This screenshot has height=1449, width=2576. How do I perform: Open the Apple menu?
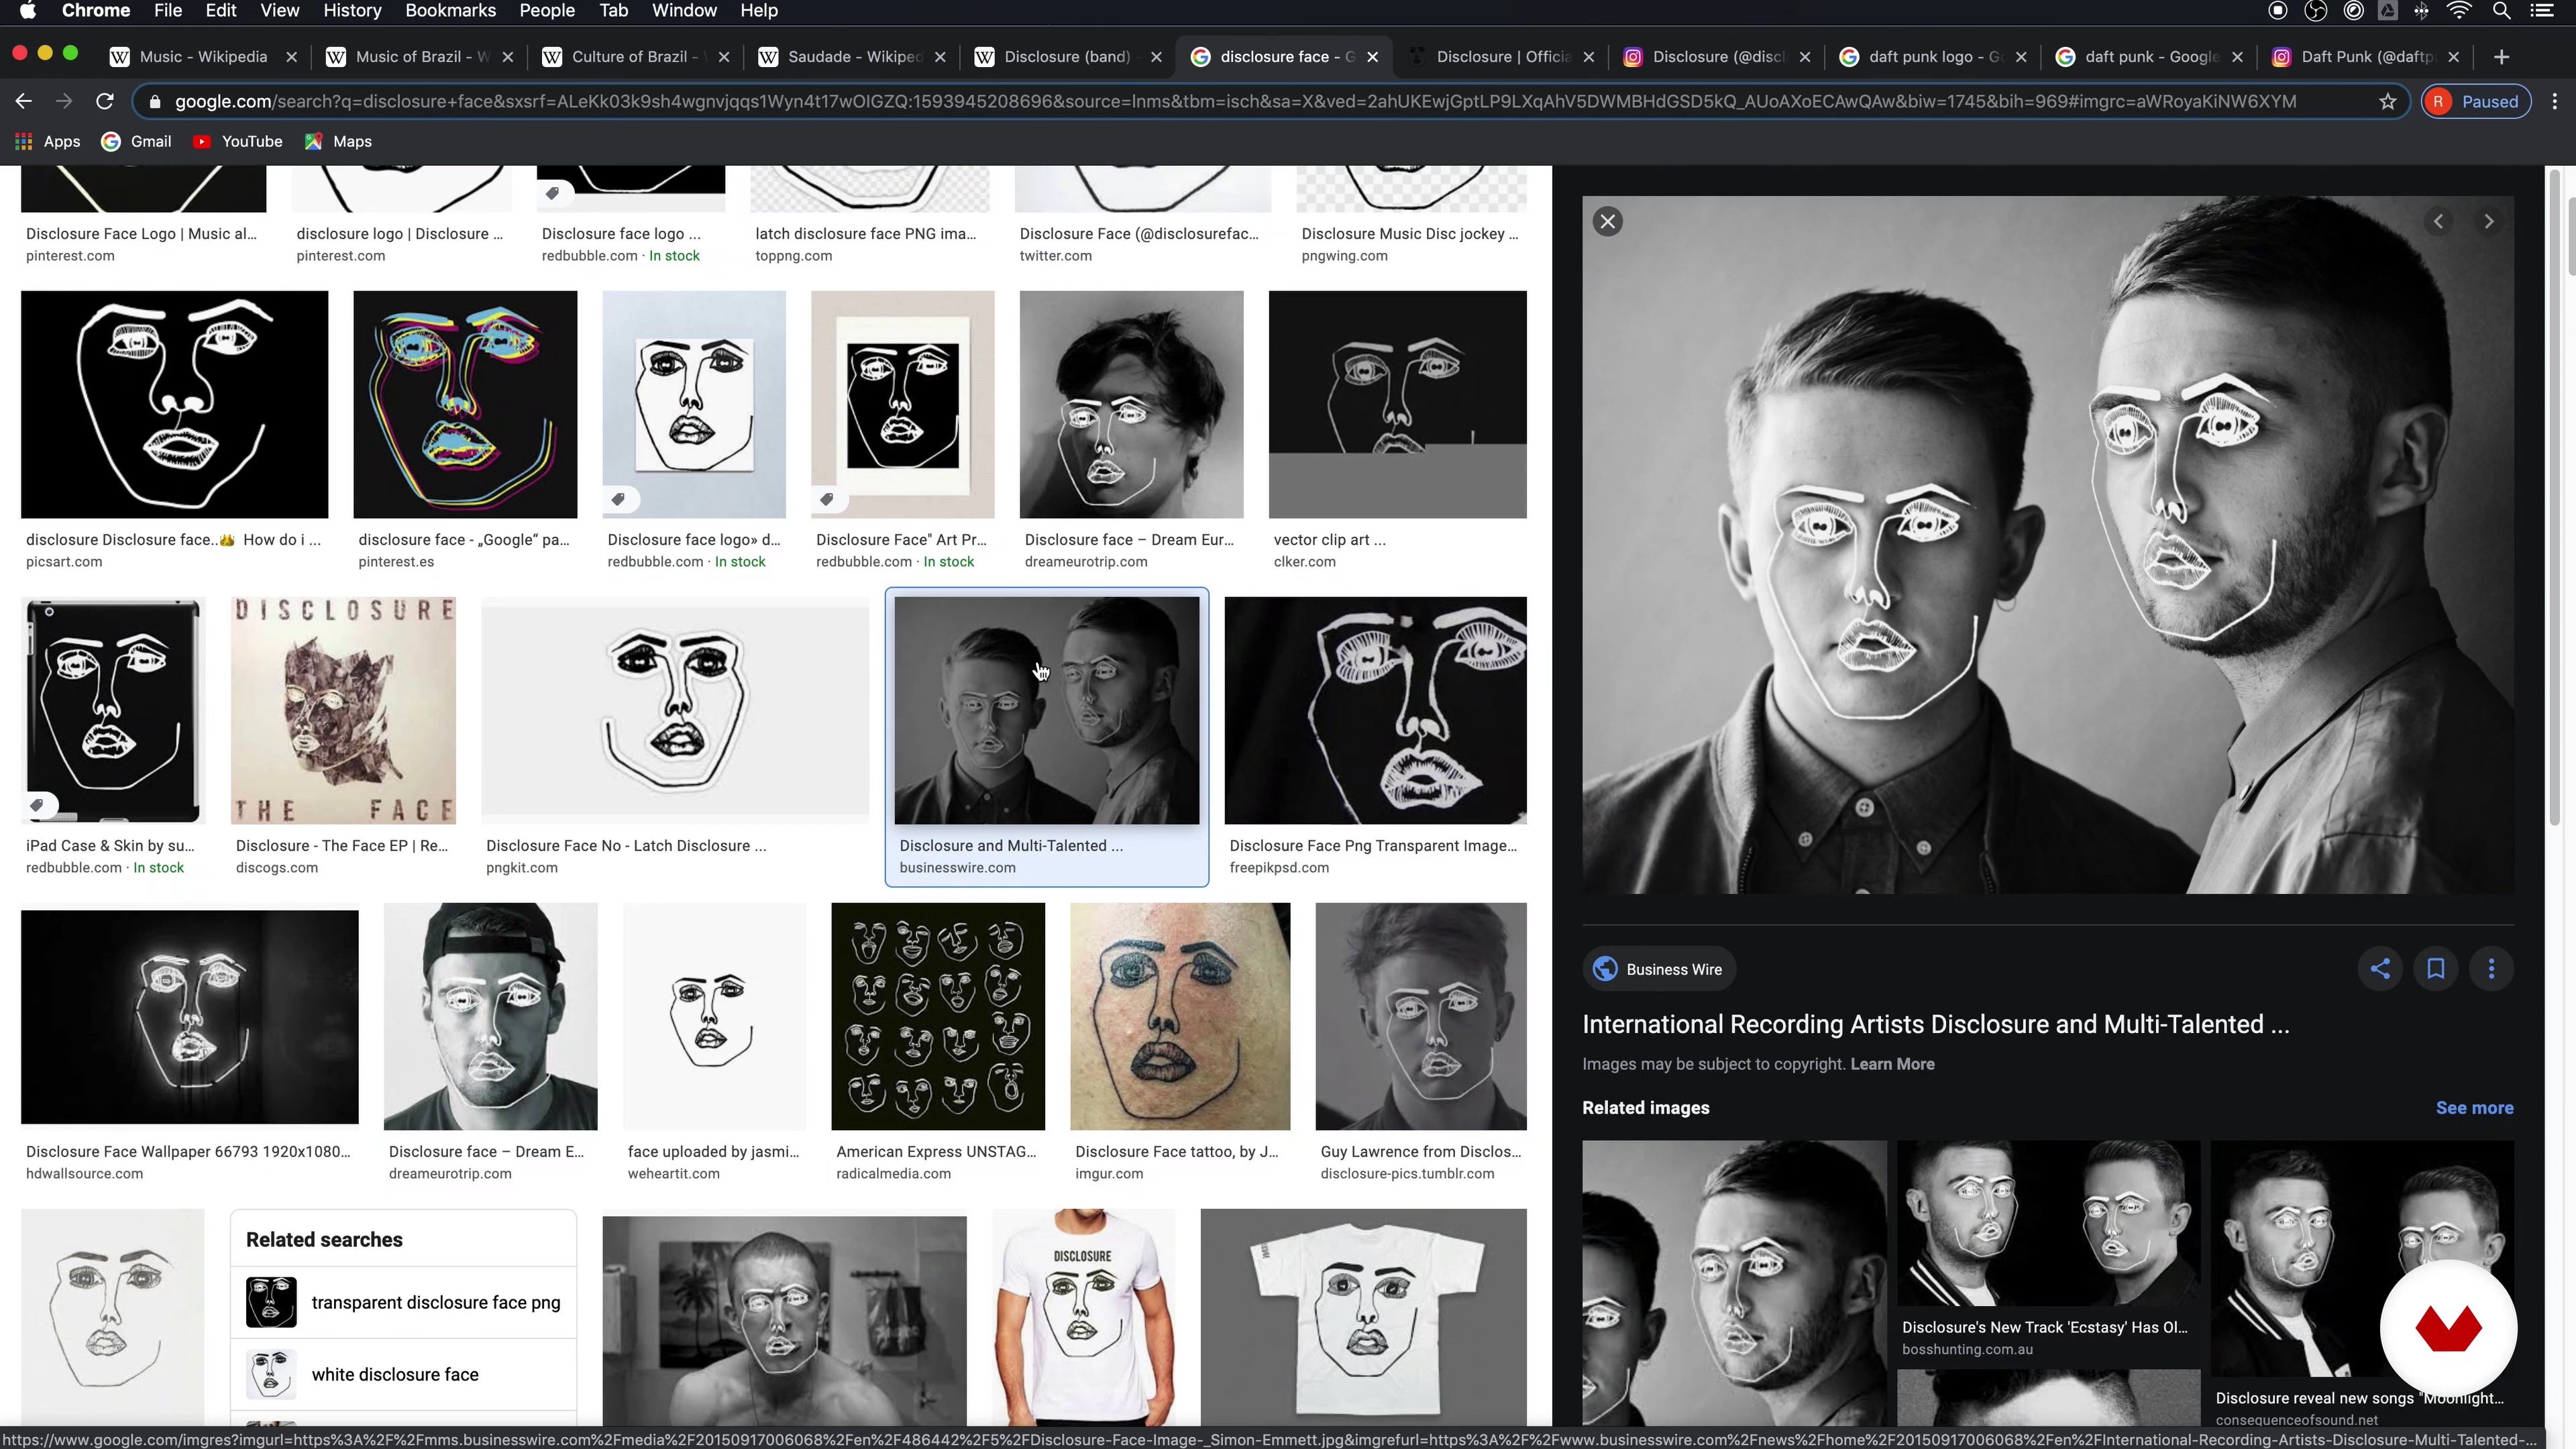[28, 11]
